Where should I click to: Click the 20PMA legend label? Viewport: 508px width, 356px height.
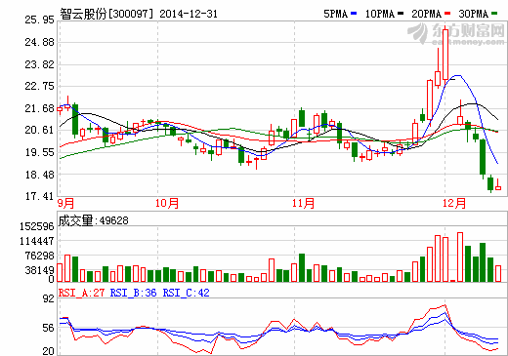pyautogui.click(x=427, y=14)
